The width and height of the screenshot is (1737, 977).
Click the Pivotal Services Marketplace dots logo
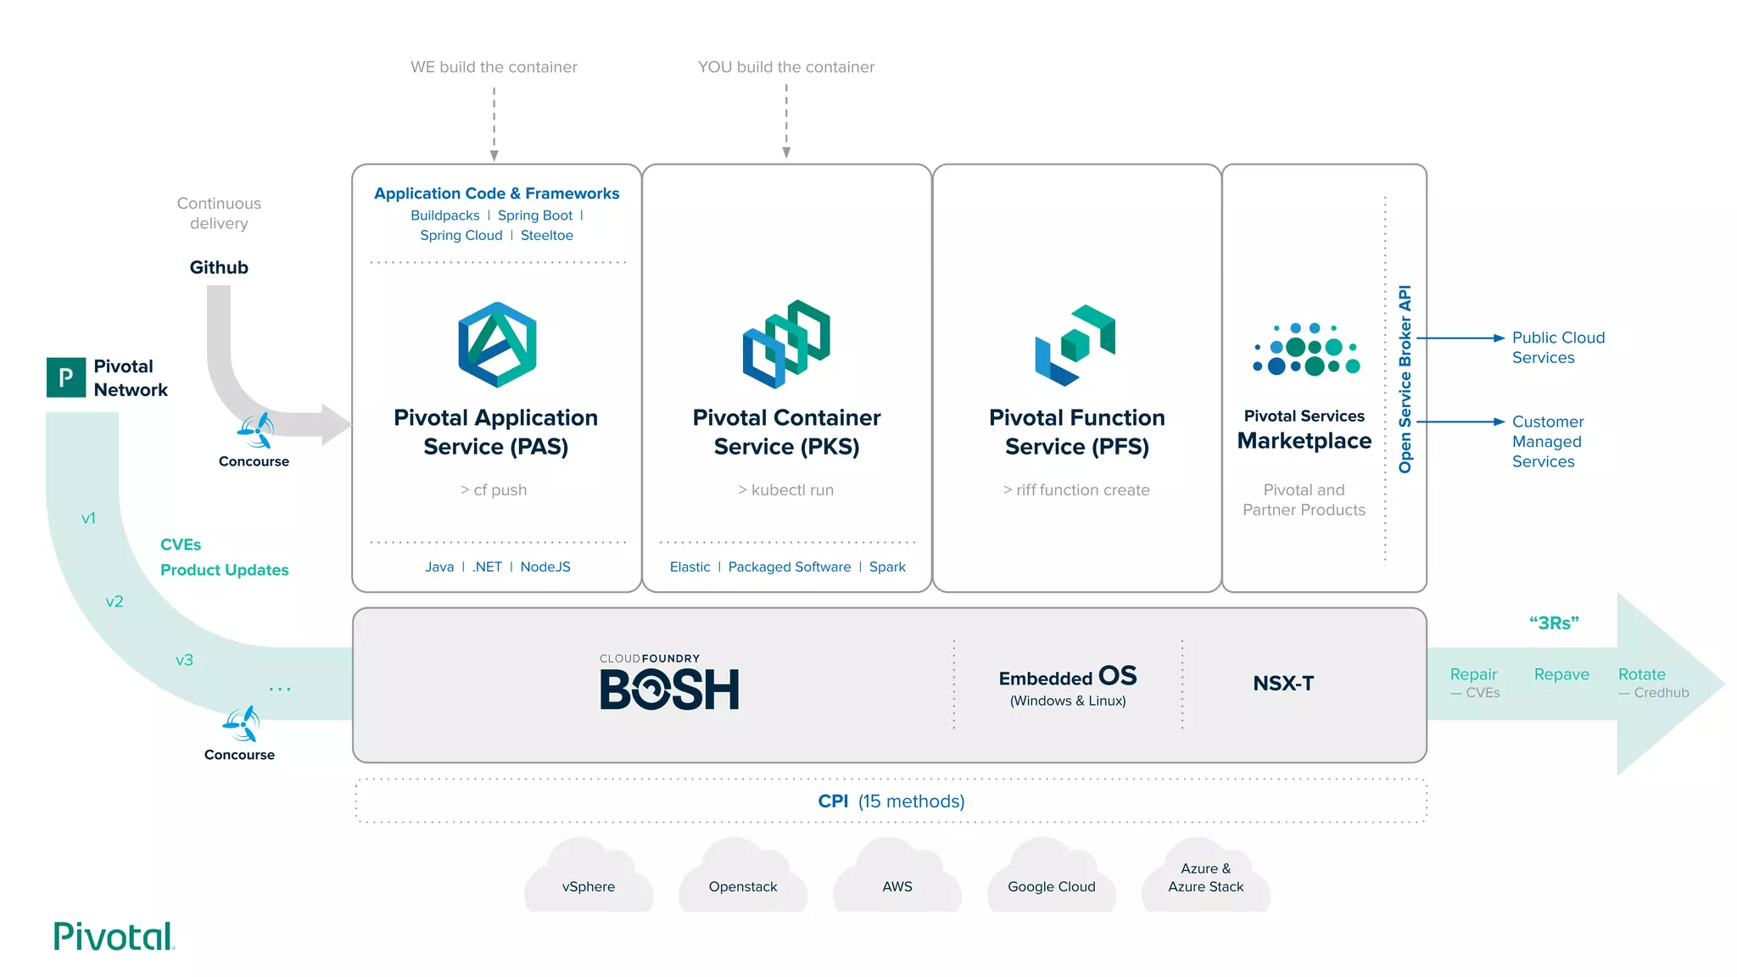pyautogui.click(x=1306, y=349)
